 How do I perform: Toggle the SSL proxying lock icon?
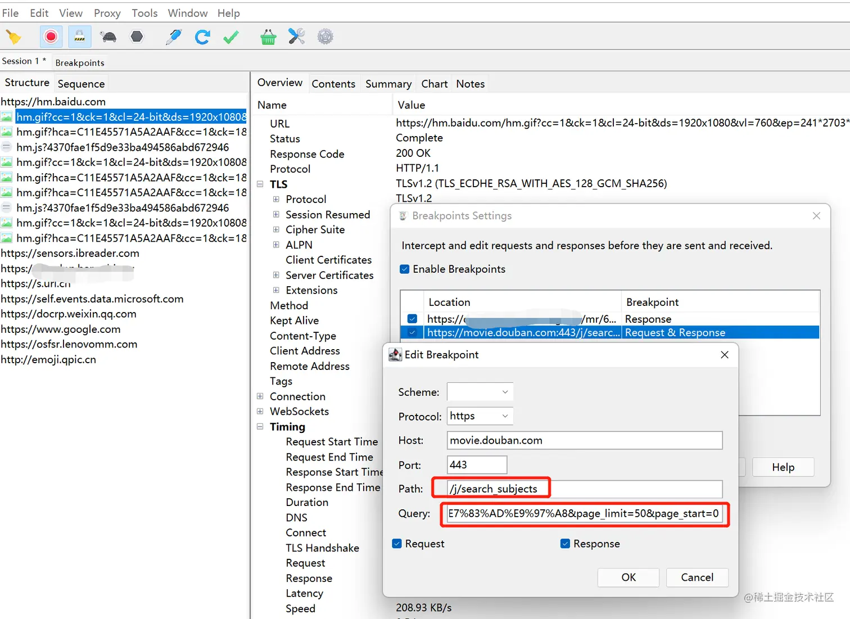(x=80, y=37)
